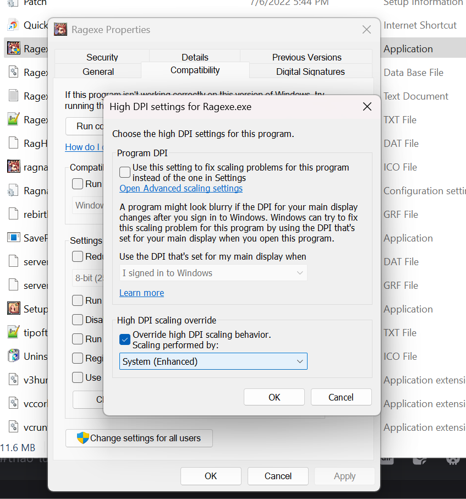Screen dimensions: 466x499
Task: Click Change settings for all users
Action: pos(139,438)
